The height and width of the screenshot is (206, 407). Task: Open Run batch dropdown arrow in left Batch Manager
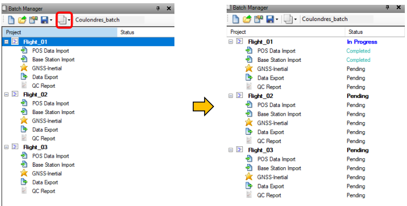pos(69,20)
